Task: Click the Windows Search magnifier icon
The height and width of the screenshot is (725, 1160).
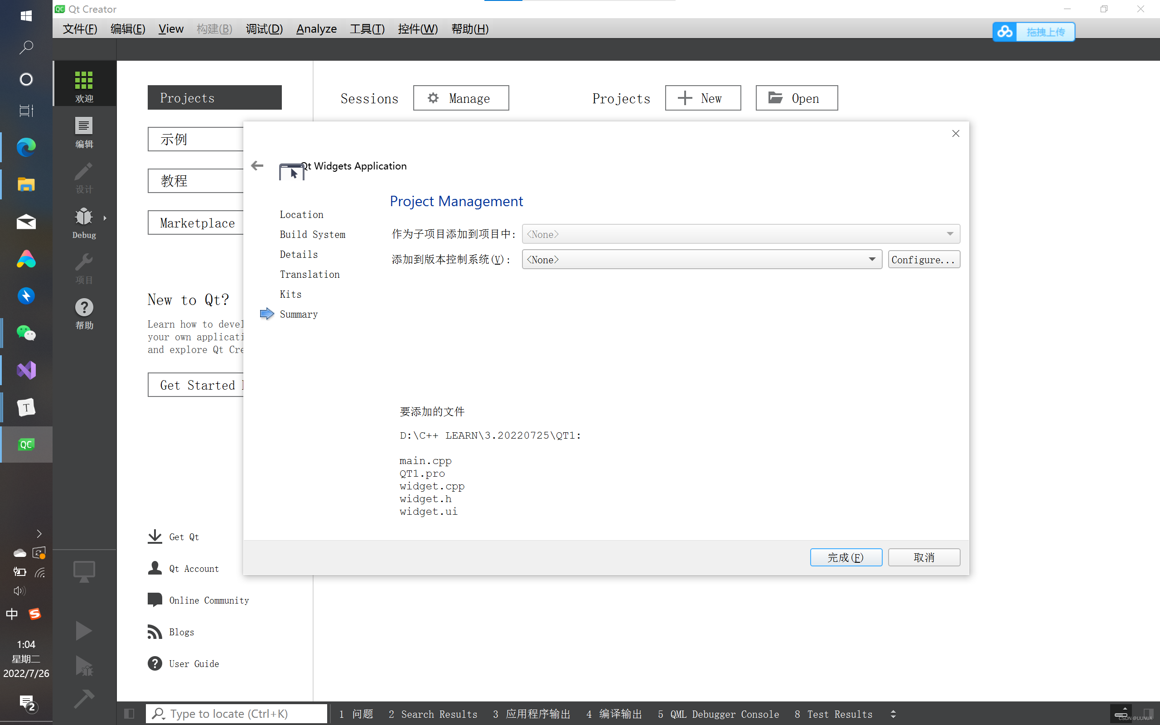Action: [x=26, y=47]
